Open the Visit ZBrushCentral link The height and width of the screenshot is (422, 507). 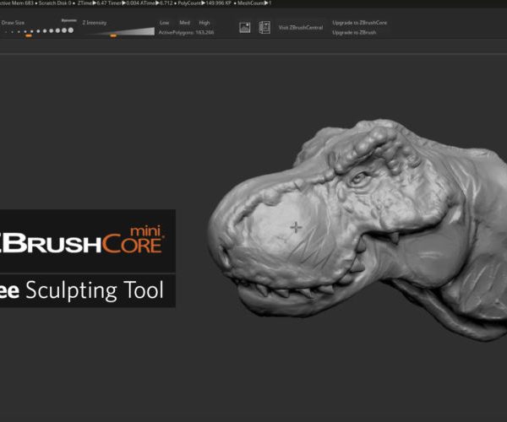(301, 27)
